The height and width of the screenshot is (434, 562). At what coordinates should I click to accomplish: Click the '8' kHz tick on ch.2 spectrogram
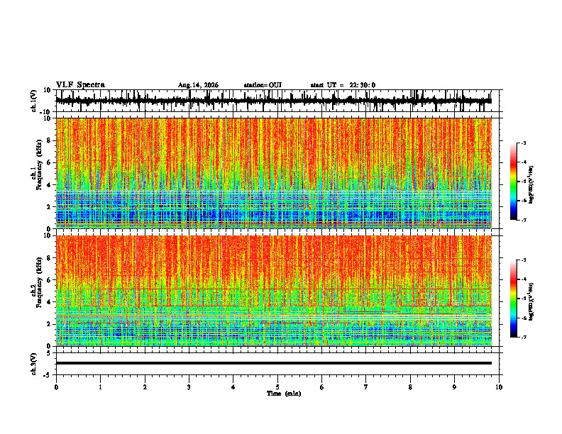(49, 258)
